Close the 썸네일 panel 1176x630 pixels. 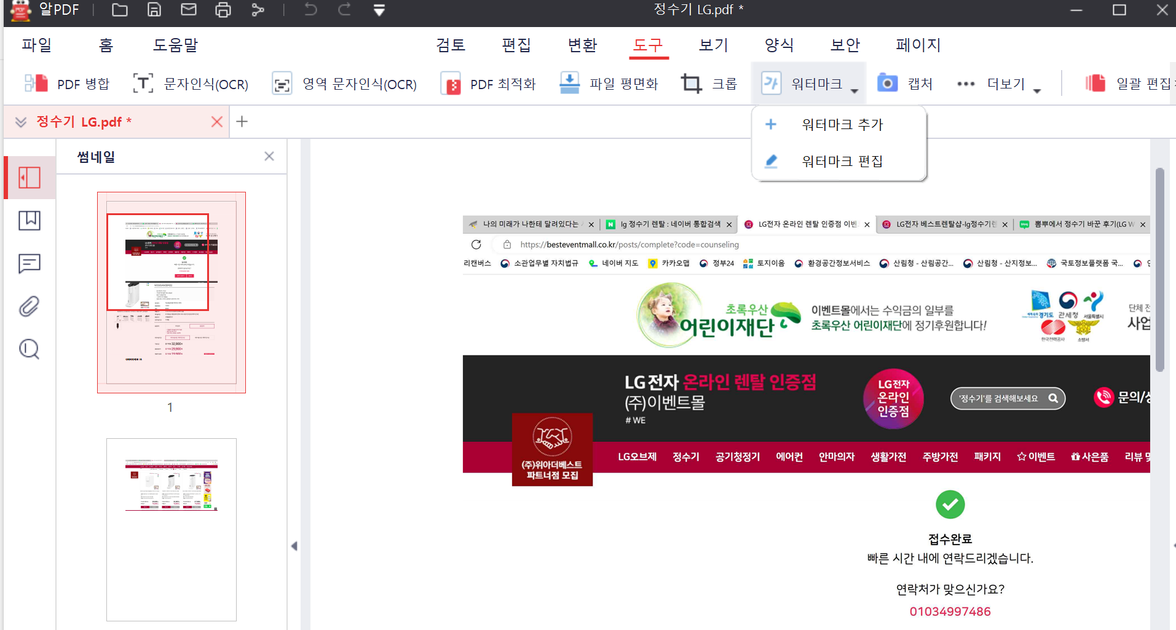coord(269,156)
